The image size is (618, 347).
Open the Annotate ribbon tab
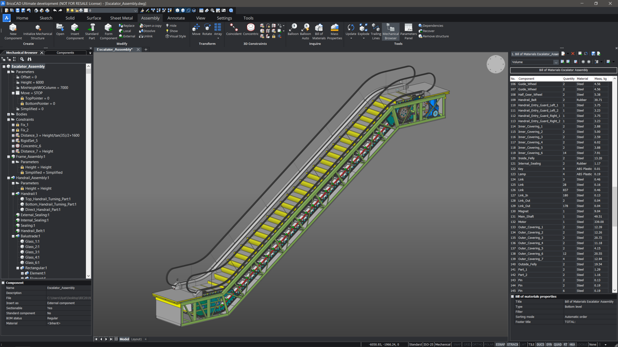[176, 18]
